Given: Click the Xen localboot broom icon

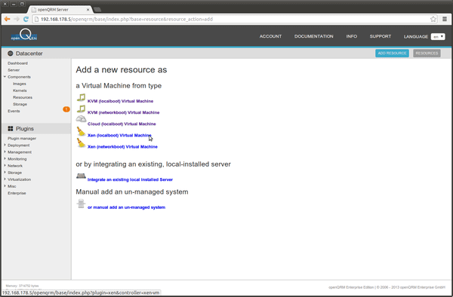Looking at the screenshot, I should (81, 131).
